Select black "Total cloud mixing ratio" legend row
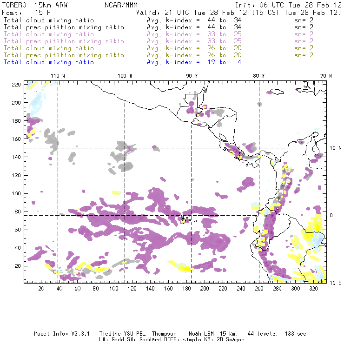This screenshot has width=344, height=344. coord(49,20)
